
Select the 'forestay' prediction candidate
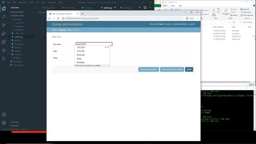[x=80, y=62]
